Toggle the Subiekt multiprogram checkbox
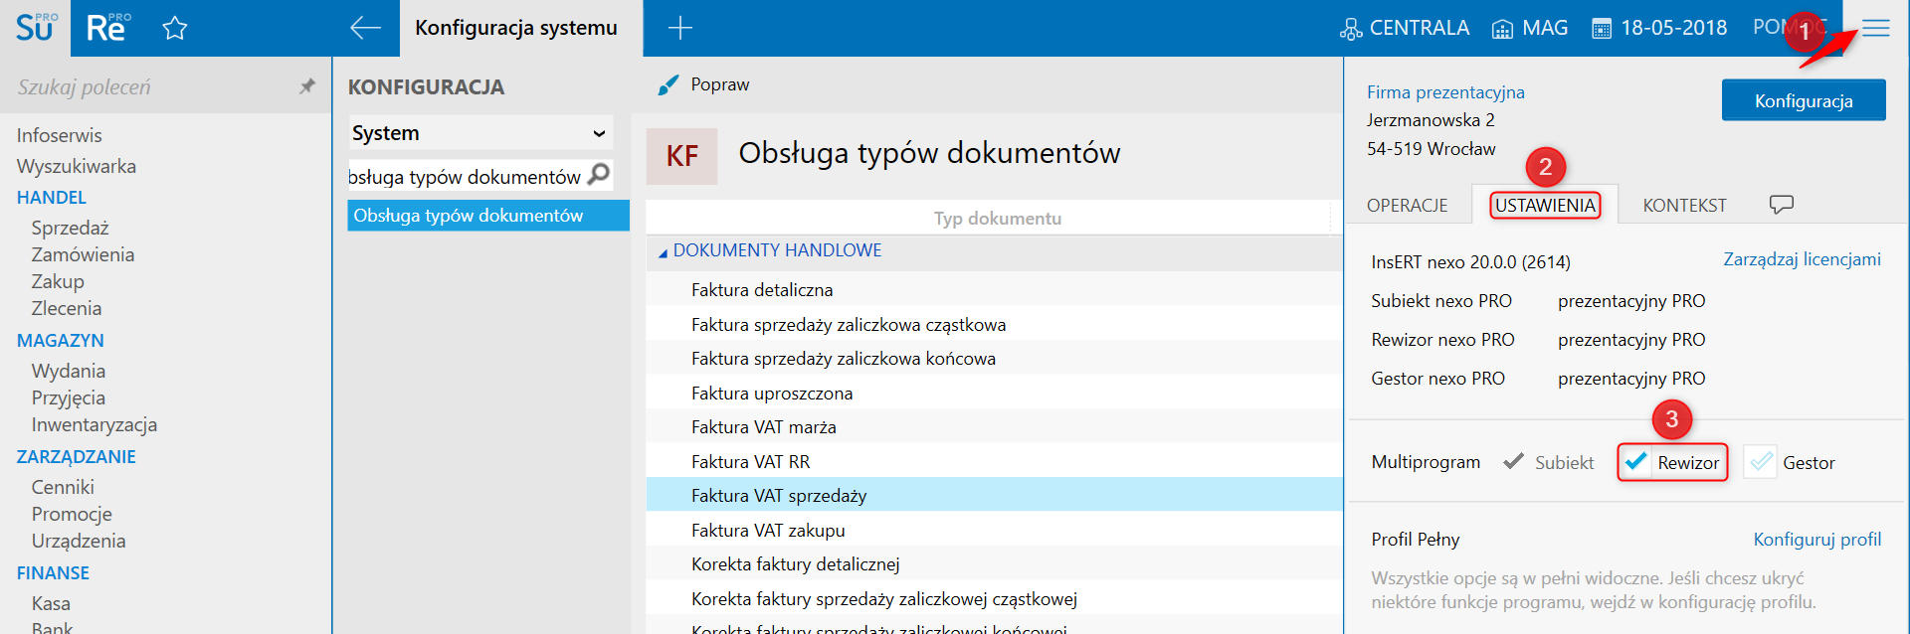 point(1514,462)
